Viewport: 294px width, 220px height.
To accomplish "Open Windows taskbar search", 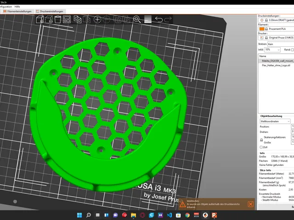I will point(89,215).
